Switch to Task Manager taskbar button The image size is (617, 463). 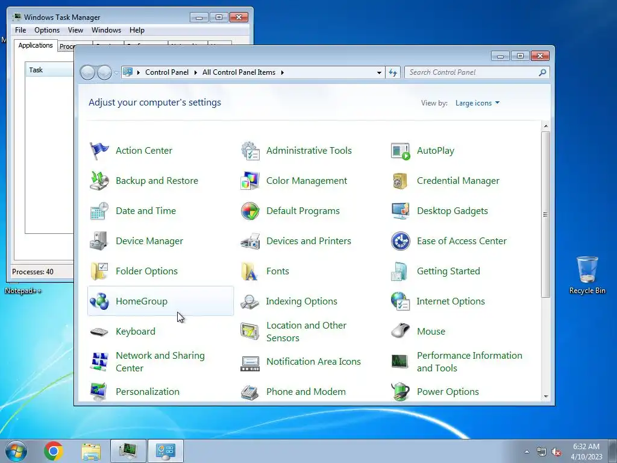pos(128,451)
